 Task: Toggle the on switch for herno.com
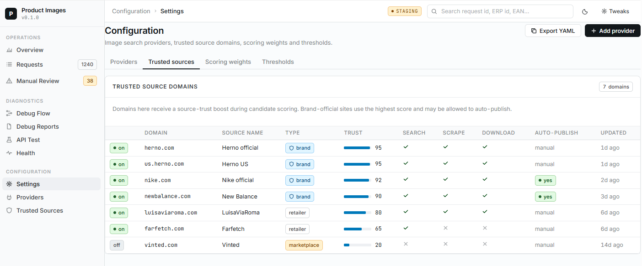(x=119, y=148)
